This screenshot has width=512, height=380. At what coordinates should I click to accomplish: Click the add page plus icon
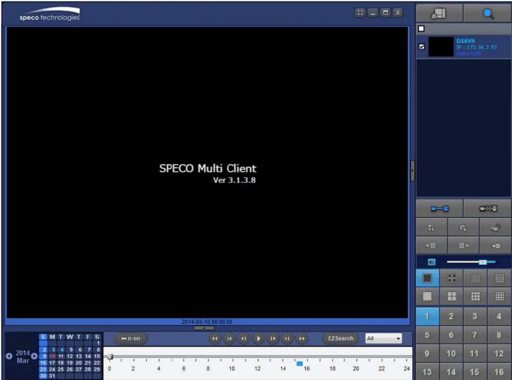click(x=463, y=228)
